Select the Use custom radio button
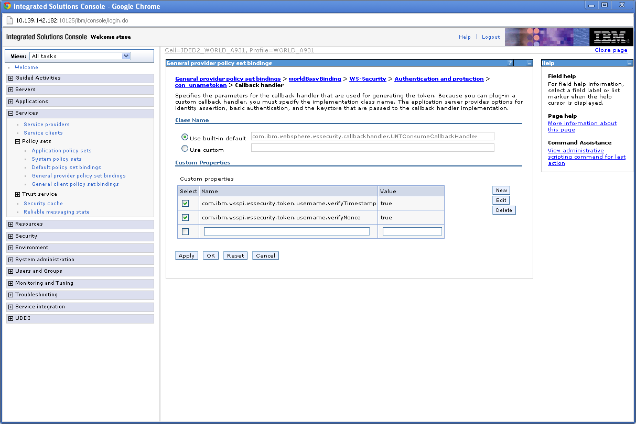 point(185,149)
